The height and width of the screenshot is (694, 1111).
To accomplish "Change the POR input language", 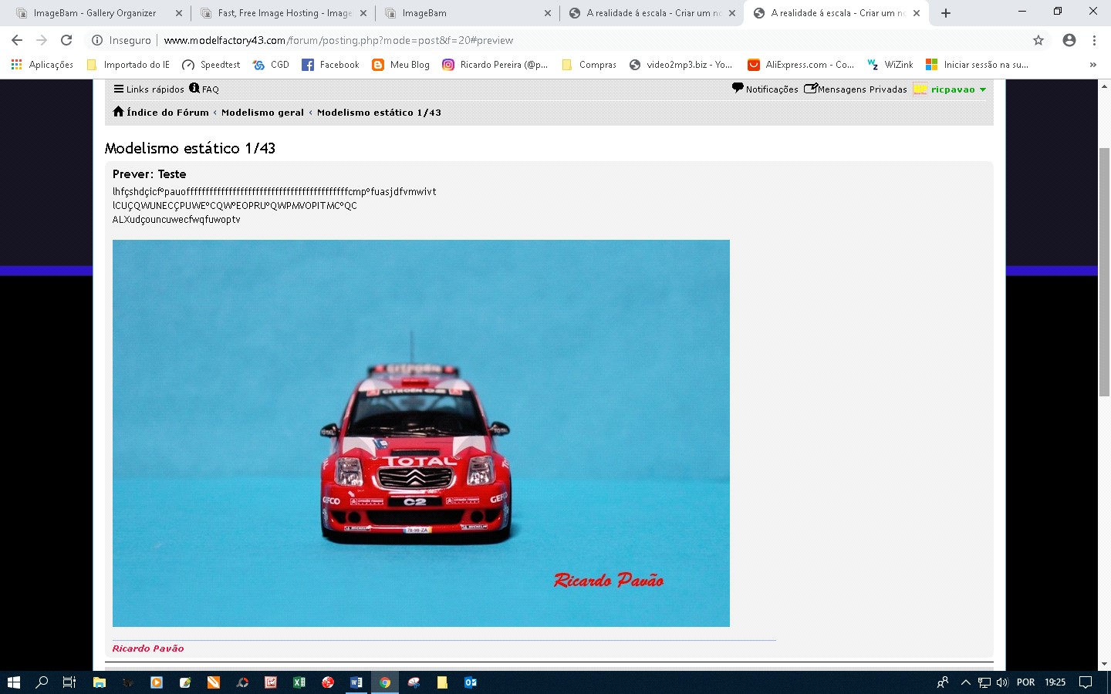I will pyautogui.click(x=1025, y=682).
